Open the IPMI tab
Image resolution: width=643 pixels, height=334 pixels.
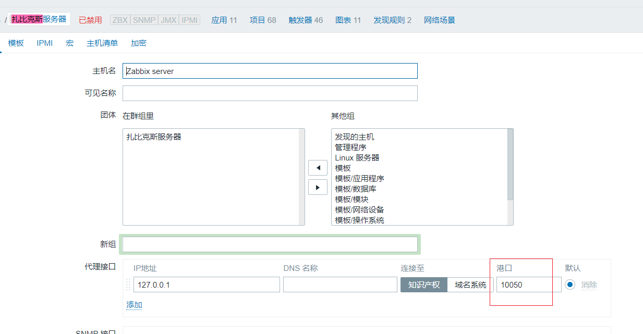[x=45, y=43]
